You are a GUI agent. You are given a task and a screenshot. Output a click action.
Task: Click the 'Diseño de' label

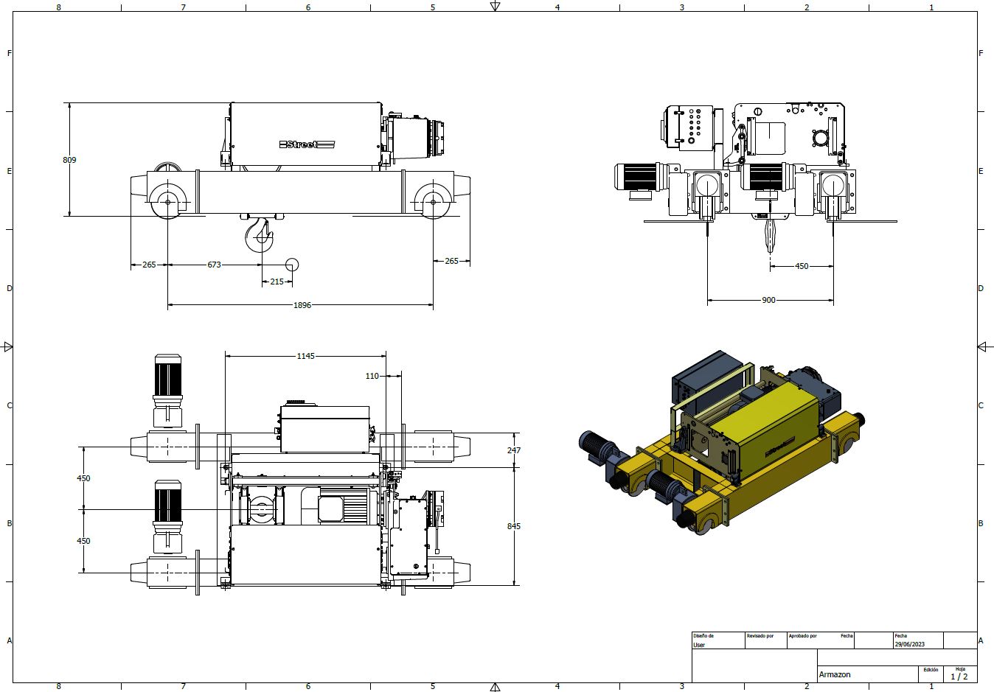point(703,635)
